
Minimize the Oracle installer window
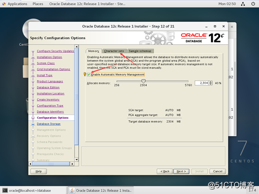coord(206,27)
